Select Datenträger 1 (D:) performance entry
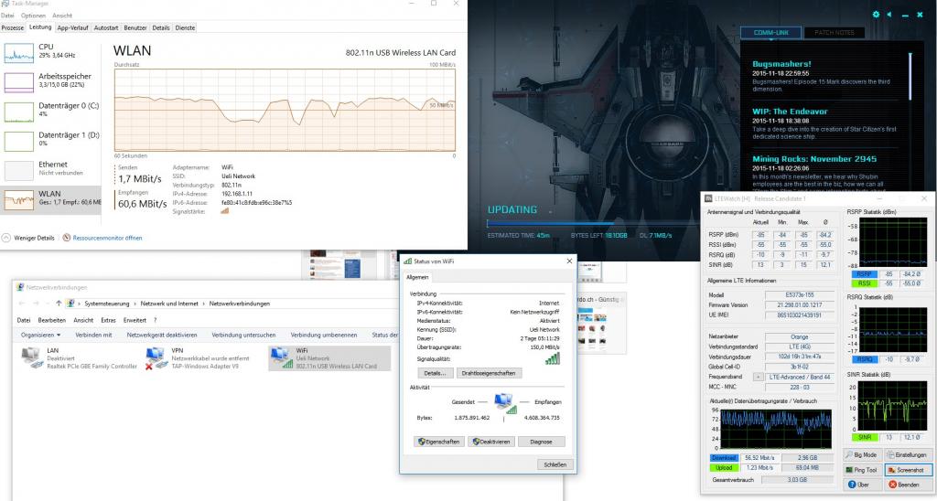 click(51, 140)
